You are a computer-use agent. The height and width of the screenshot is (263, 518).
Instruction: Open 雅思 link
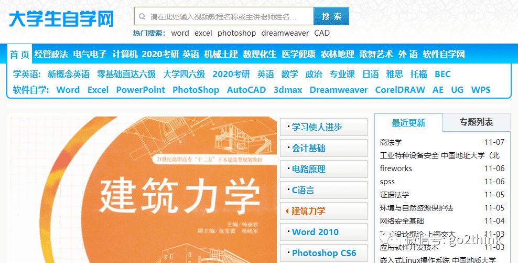click(x=394, y=74)
